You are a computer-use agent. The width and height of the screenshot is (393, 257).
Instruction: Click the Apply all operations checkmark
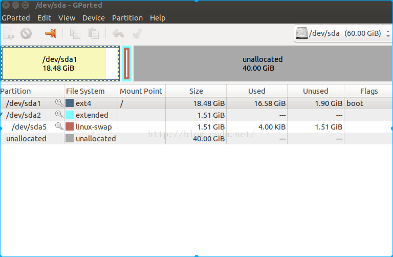(x=137, y=33)
